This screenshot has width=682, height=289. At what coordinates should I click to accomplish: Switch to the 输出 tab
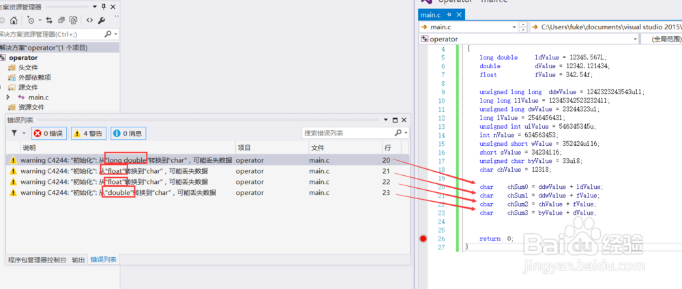point(78,260)
